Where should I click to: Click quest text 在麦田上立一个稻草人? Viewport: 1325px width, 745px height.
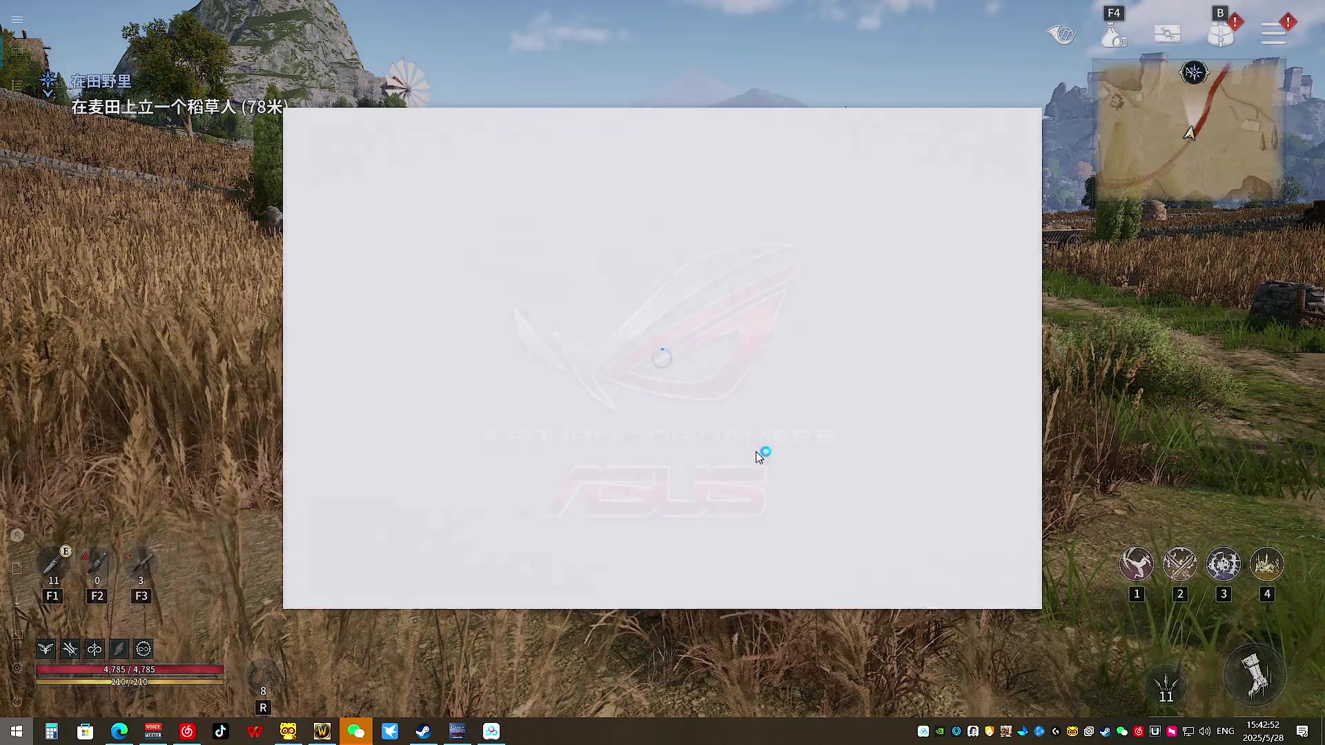coord(153,107)
